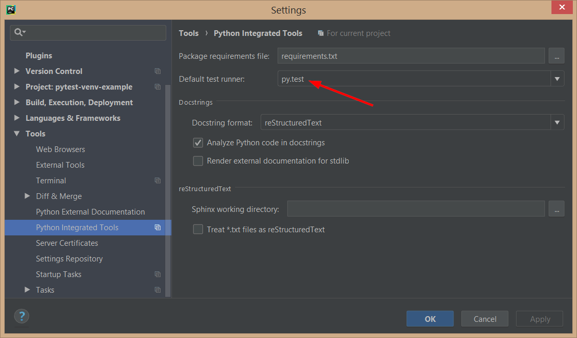Disable Analyze Python code in docstrings
The width and height of the screenshot is (577, 338).
coord(198,143)
